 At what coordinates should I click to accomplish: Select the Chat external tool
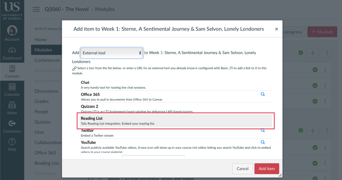coord(176,85)
